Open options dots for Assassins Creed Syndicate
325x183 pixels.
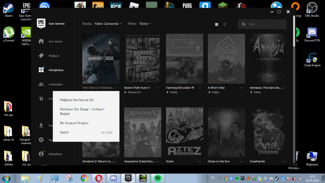pyautogui.click(x=157, y=161)
